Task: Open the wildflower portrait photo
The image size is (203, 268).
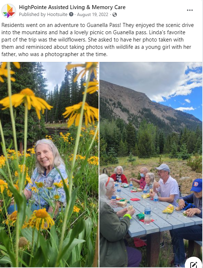Action: pos(49,165)
